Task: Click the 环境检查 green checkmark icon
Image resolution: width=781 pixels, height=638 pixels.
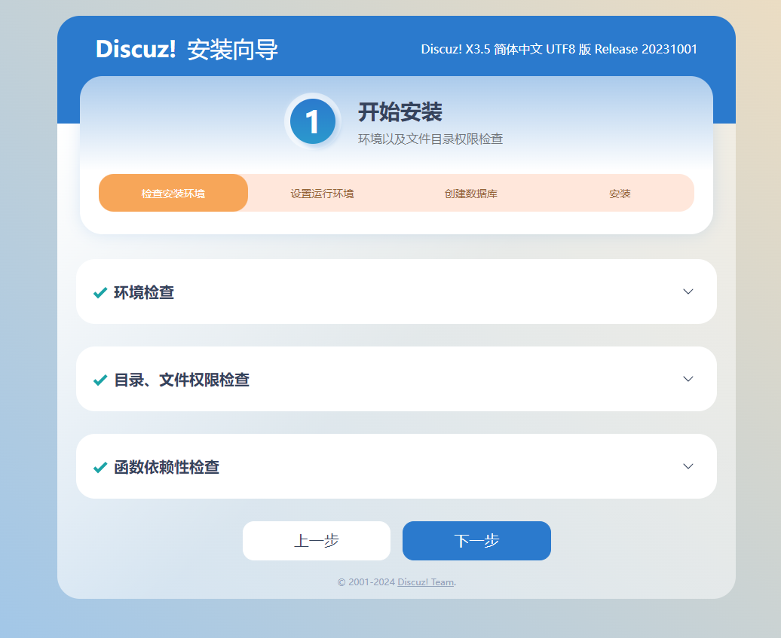Action: (100, 292)
